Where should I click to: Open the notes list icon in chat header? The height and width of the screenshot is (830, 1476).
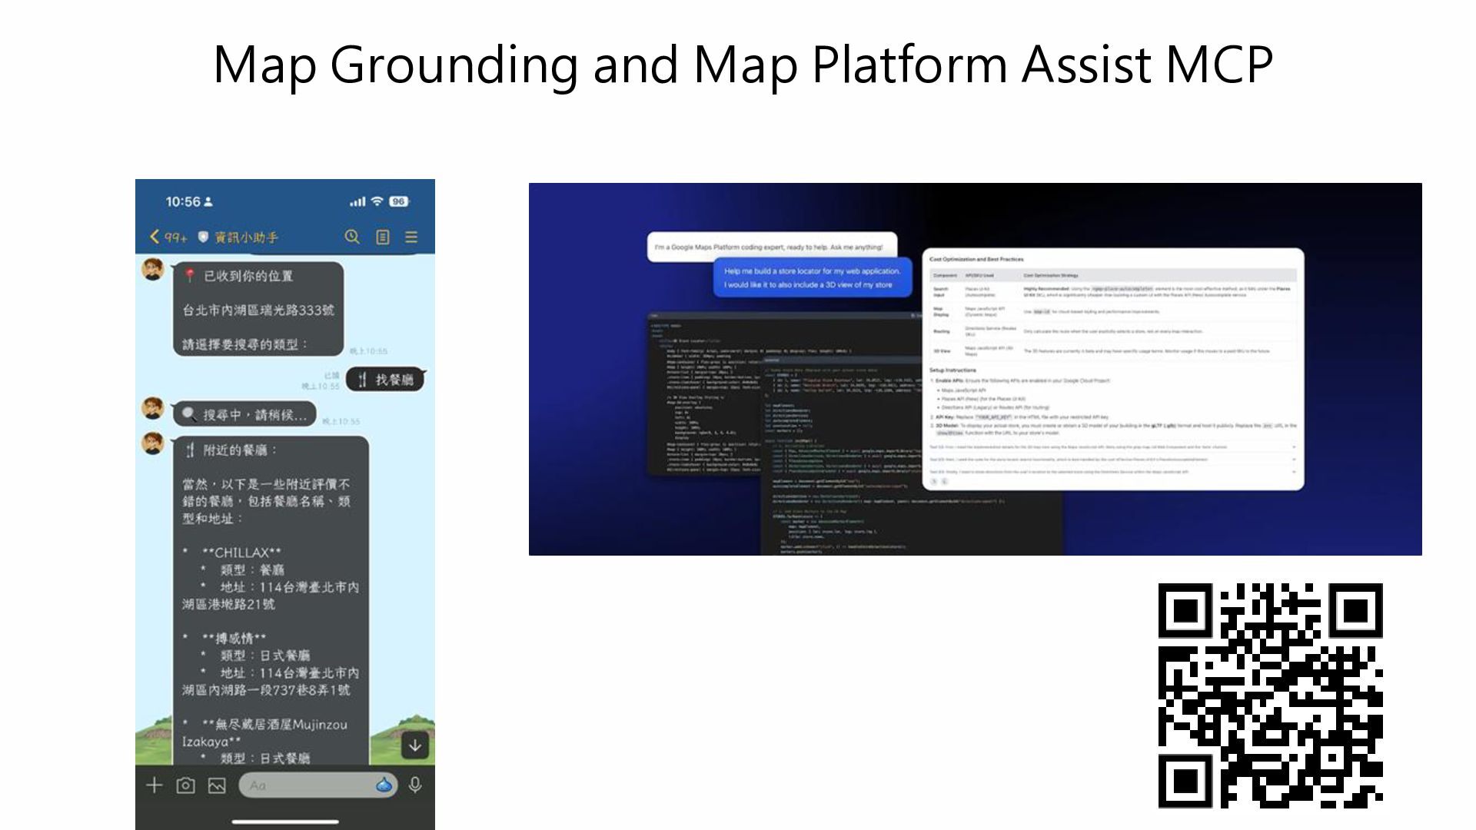tap(382, 237)
